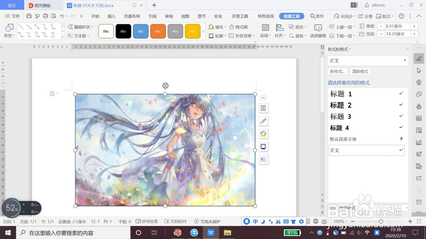Expand the 填充 fill dropdown

[225, 27]
